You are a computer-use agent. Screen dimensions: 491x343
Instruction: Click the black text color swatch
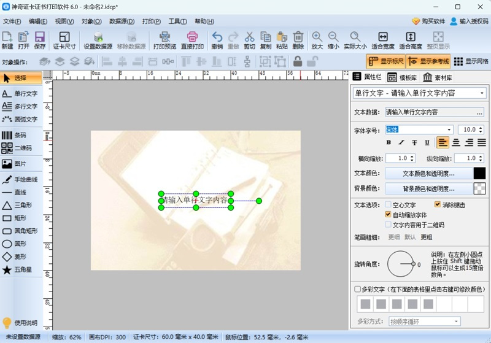click(479, 174)
